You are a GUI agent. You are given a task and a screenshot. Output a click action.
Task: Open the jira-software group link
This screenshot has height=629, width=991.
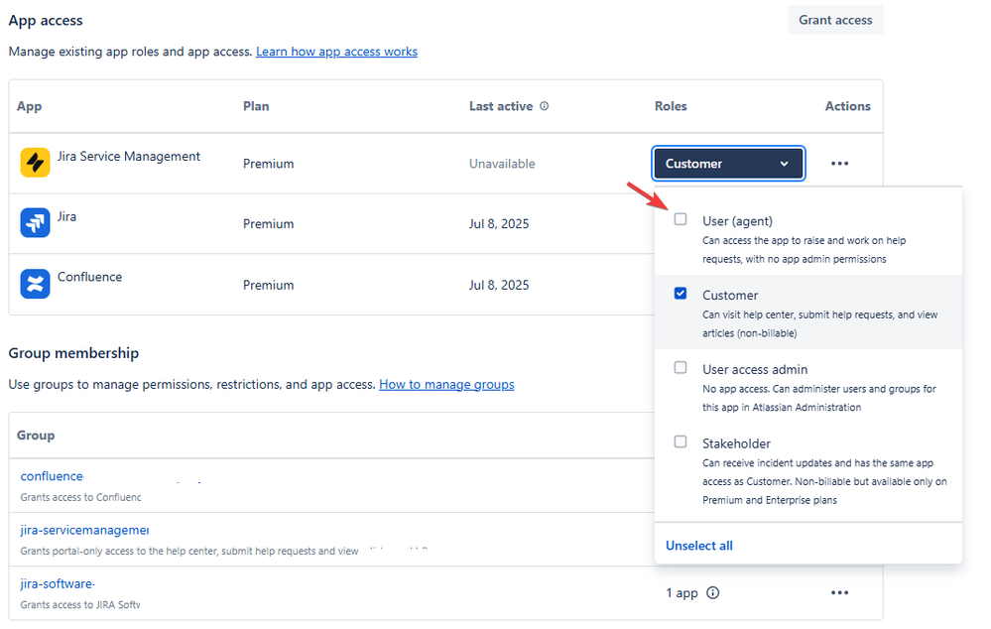(57, 583)
